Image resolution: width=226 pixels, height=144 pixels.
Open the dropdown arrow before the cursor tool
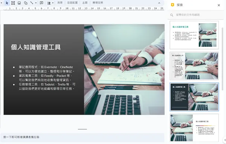(x=1, y=3)
